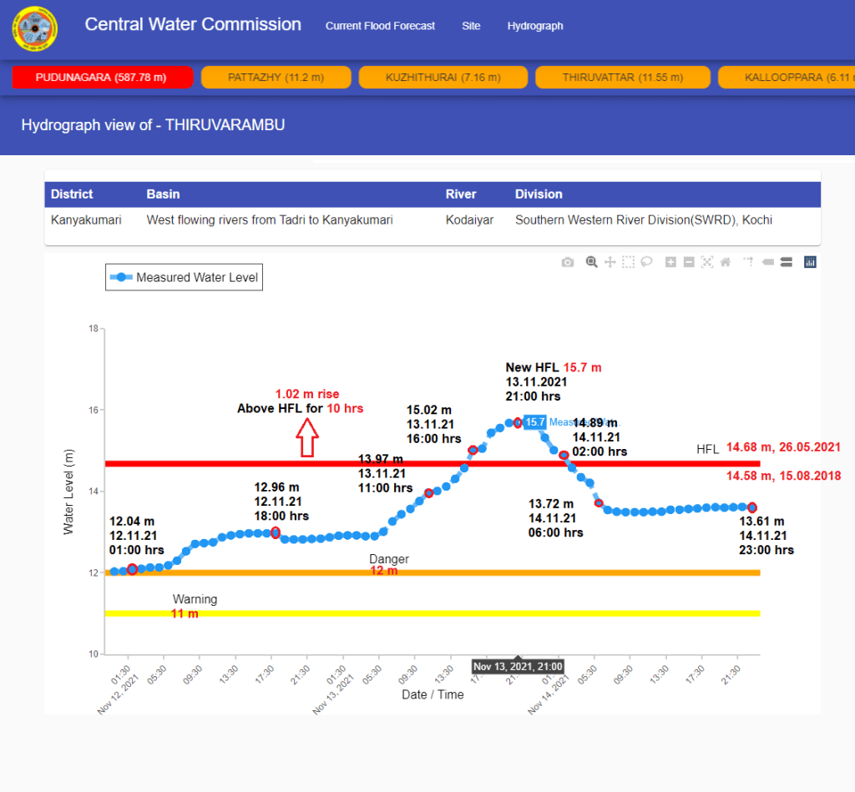Screen dimensions: 855x792
Task: Reset axes with the home icon
Action: coord(725,262)
